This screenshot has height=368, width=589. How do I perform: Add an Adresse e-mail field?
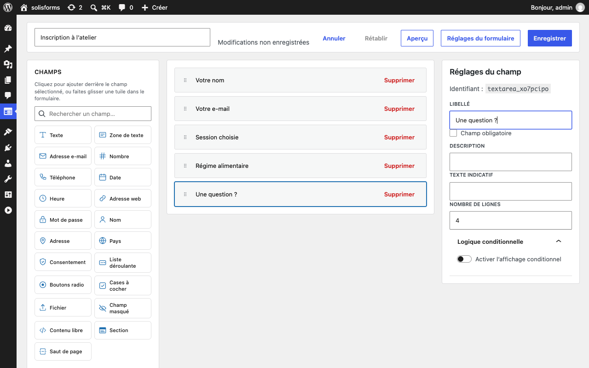point(63,156)
